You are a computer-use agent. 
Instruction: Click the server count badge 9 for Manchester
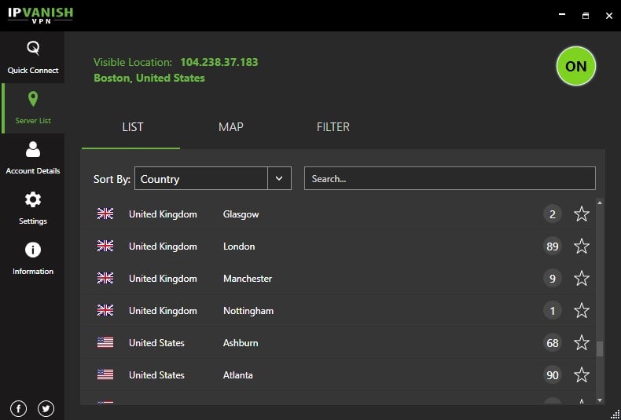[553, 279]
